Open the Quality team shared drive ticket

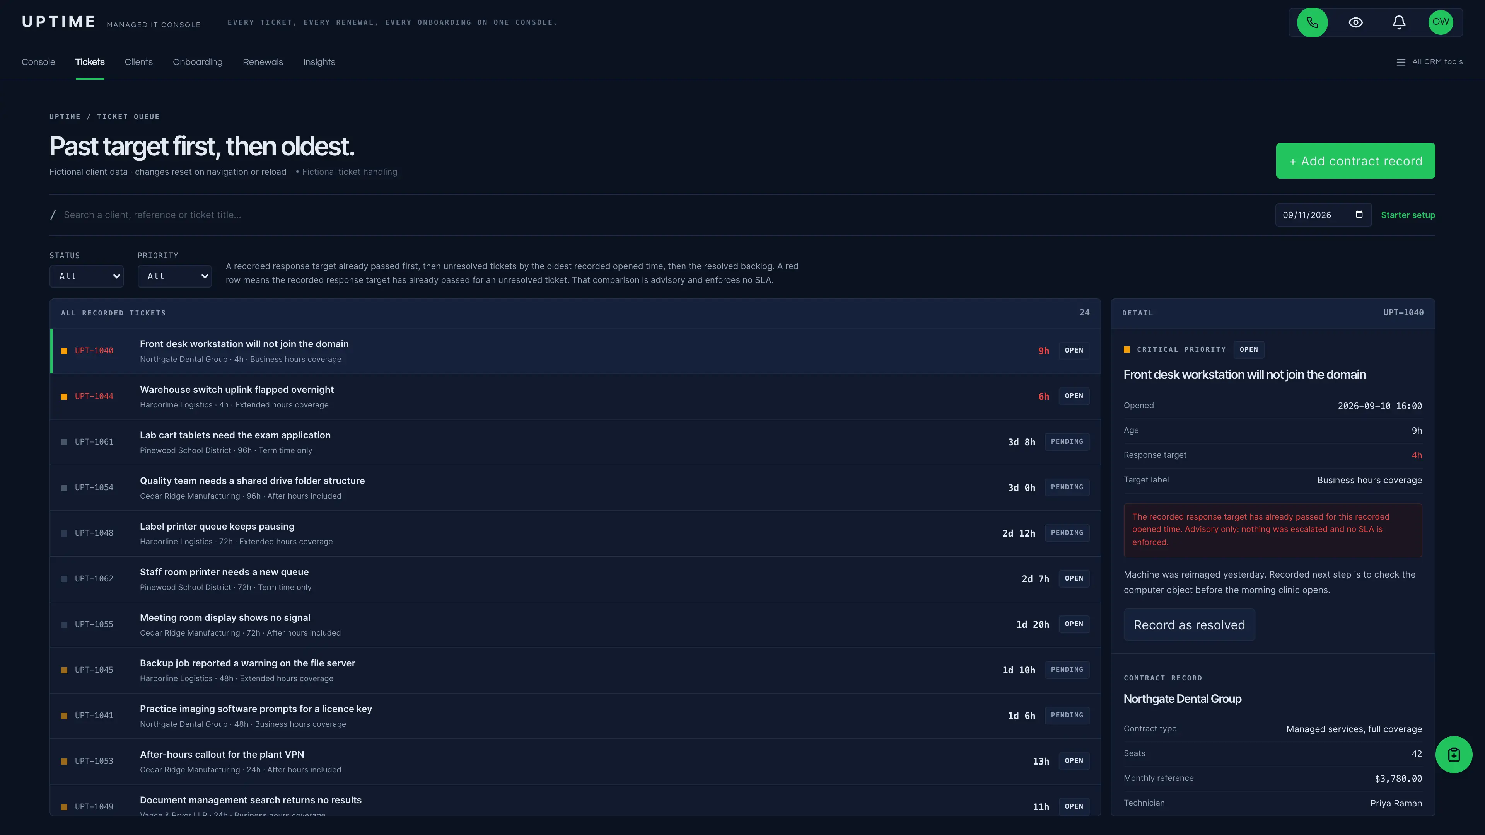pos(575,487)
